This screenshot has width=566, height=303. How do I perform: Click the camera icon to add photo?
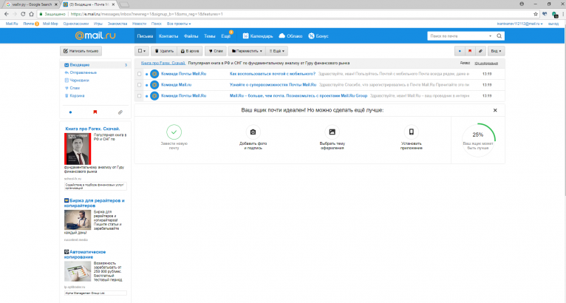click(x=253, y=132)
